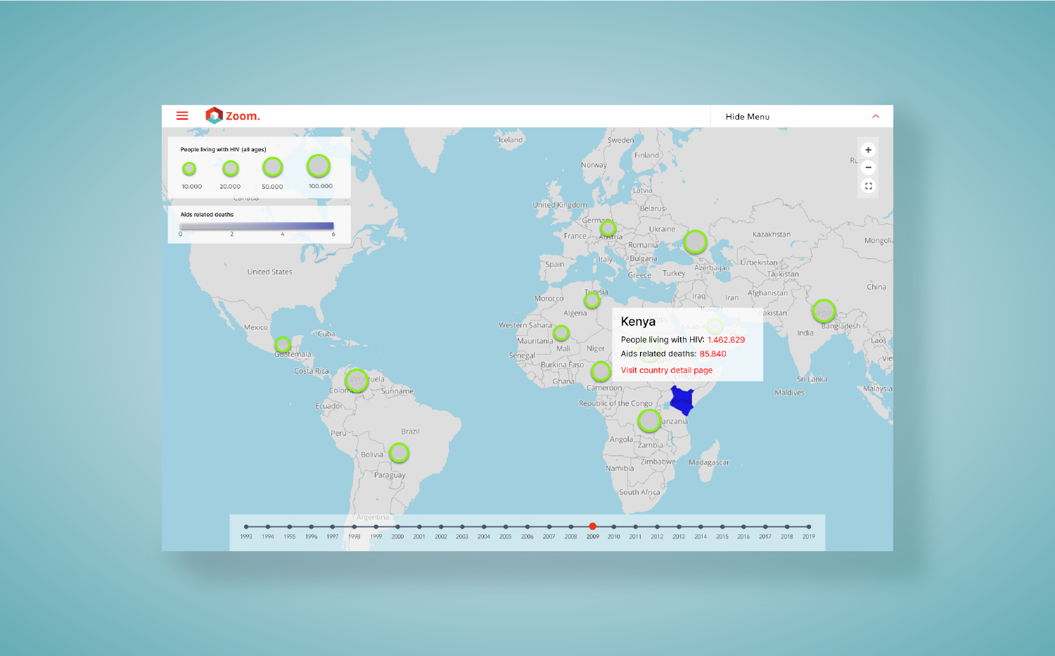
Task: Select year 2006 on the timeline
Action: coord(527,526)
